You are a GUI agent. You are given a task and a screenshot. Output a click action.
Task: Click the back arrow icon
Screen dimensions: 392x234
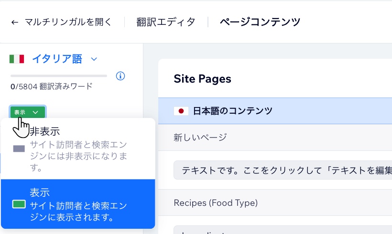coord(15,22)
